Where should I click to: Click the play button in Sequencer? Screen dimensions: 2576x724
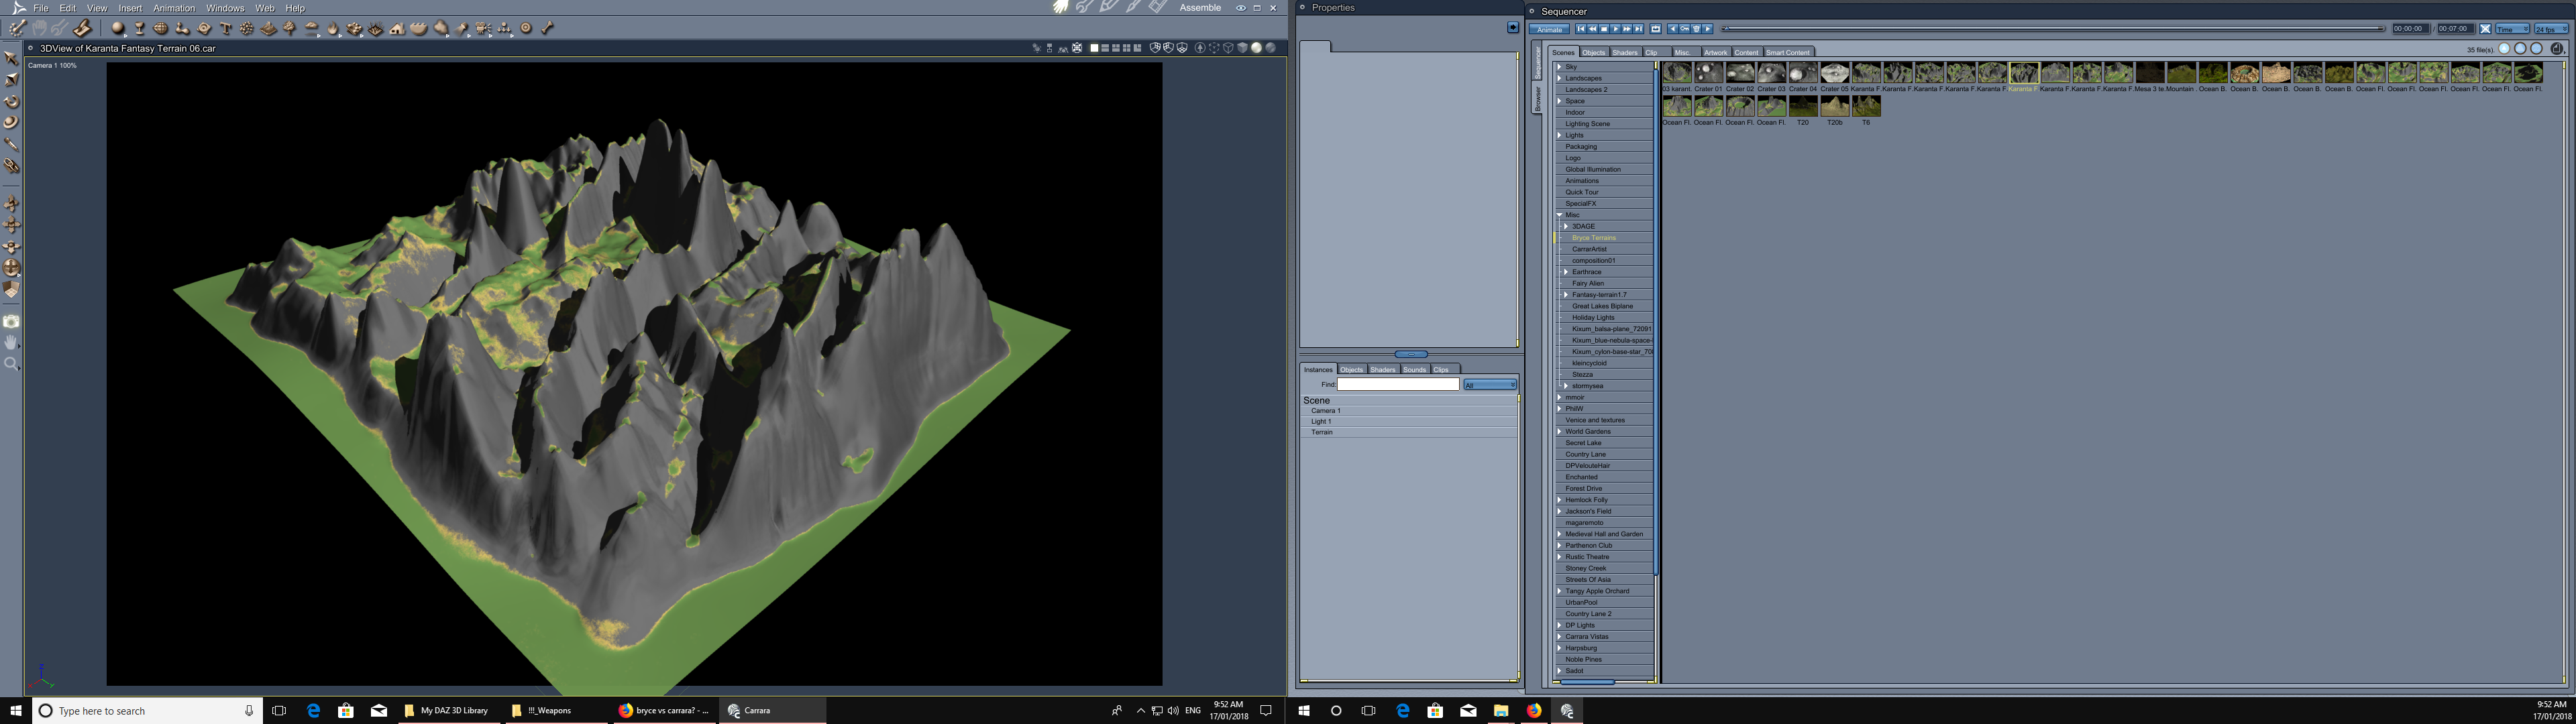[x=1616, y=29]
